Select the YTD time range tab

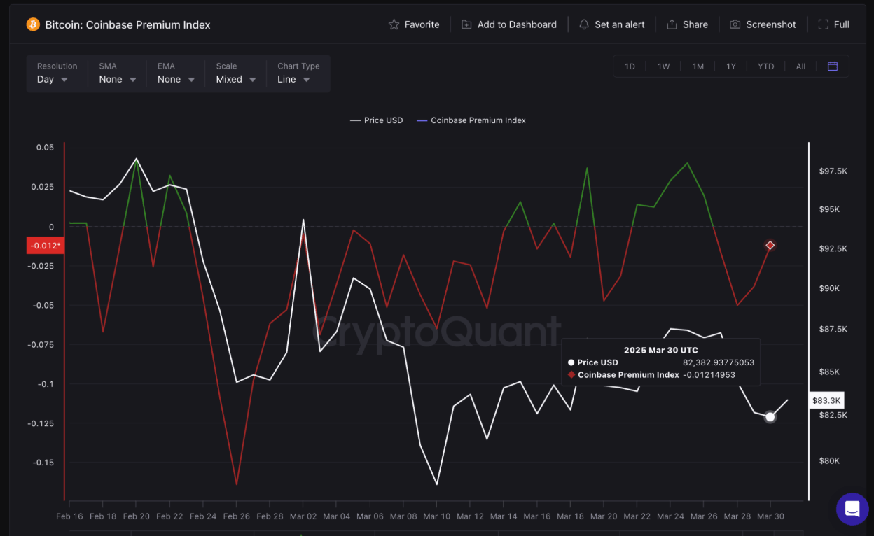click(765, 66)
